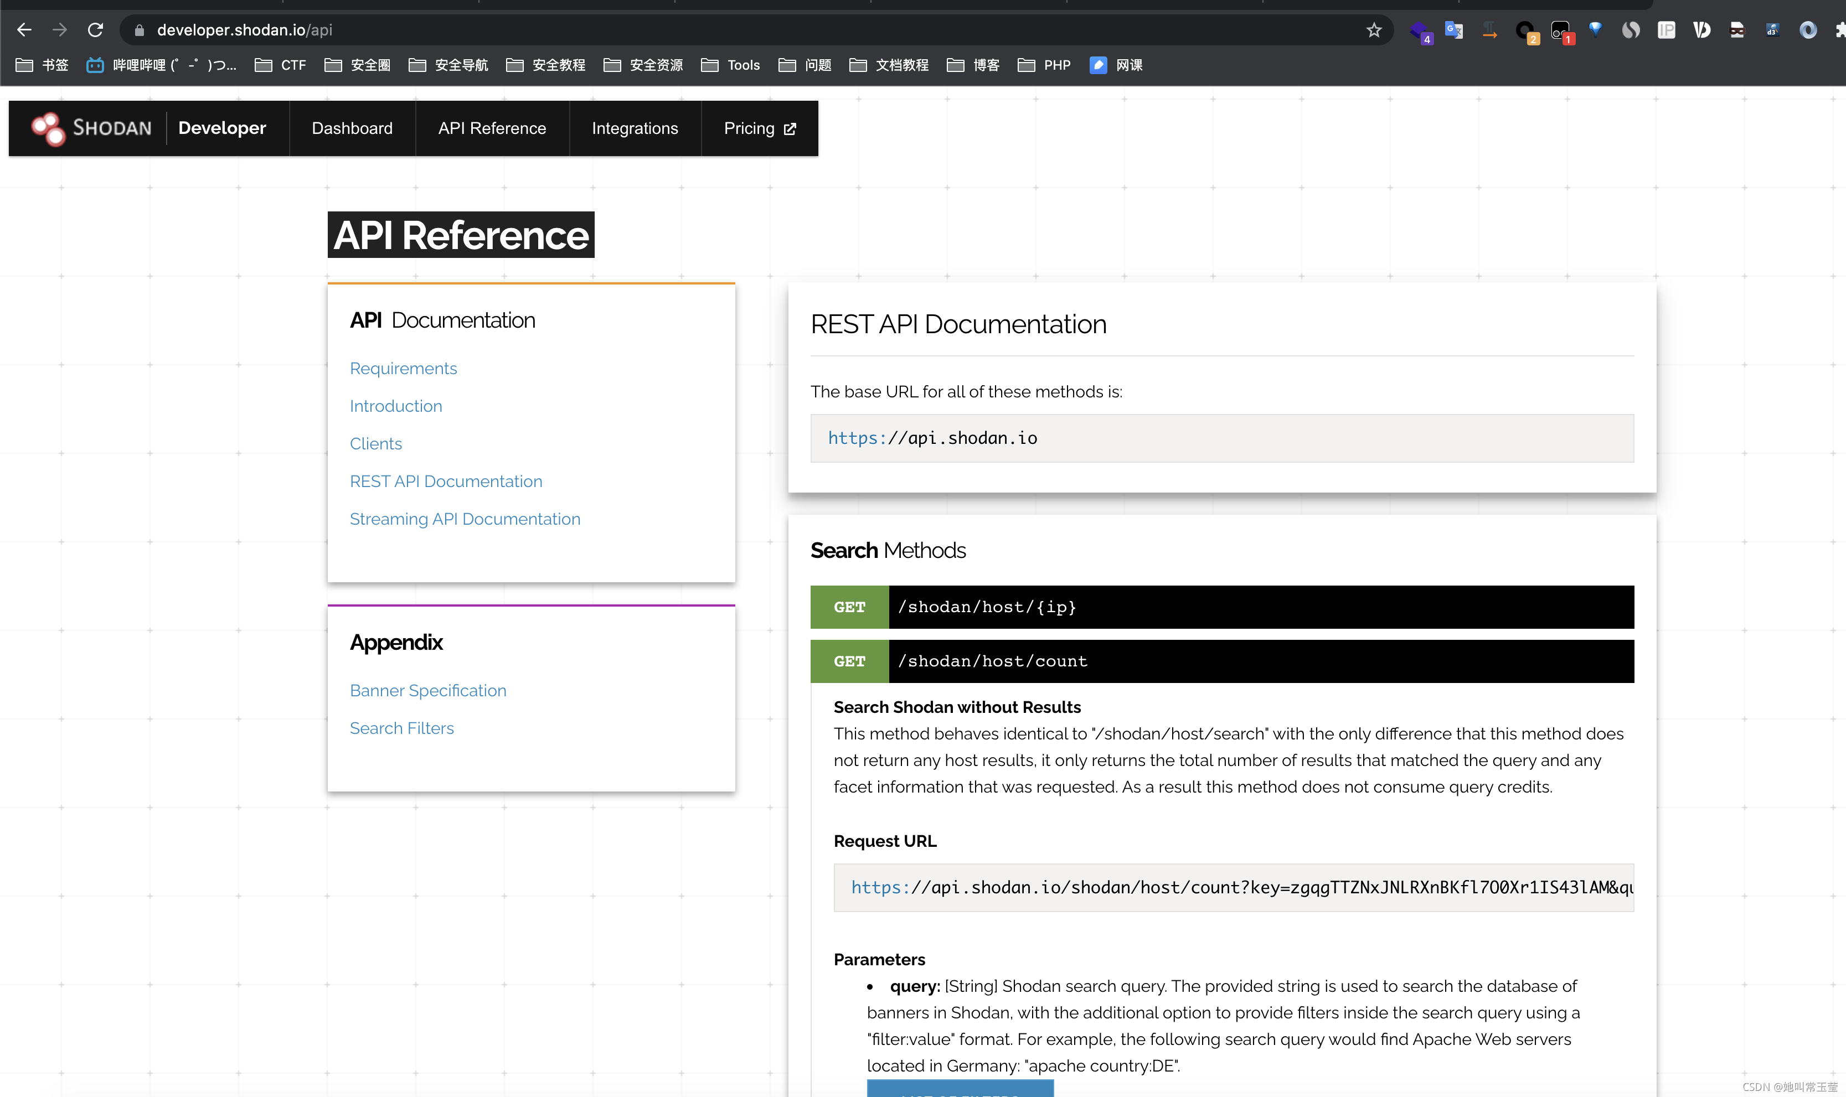
Task: Click the 'Search Shodan without Results' heading
Action: (957, 707)
